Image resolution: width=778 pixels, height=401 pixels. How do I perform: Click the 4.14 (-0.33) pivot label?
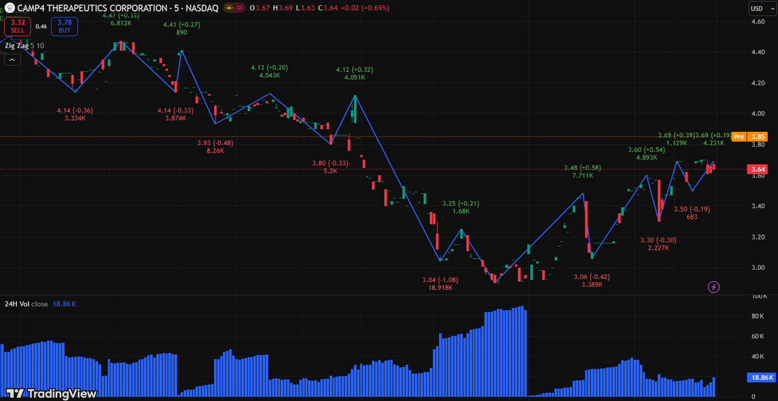click(176, 110)
